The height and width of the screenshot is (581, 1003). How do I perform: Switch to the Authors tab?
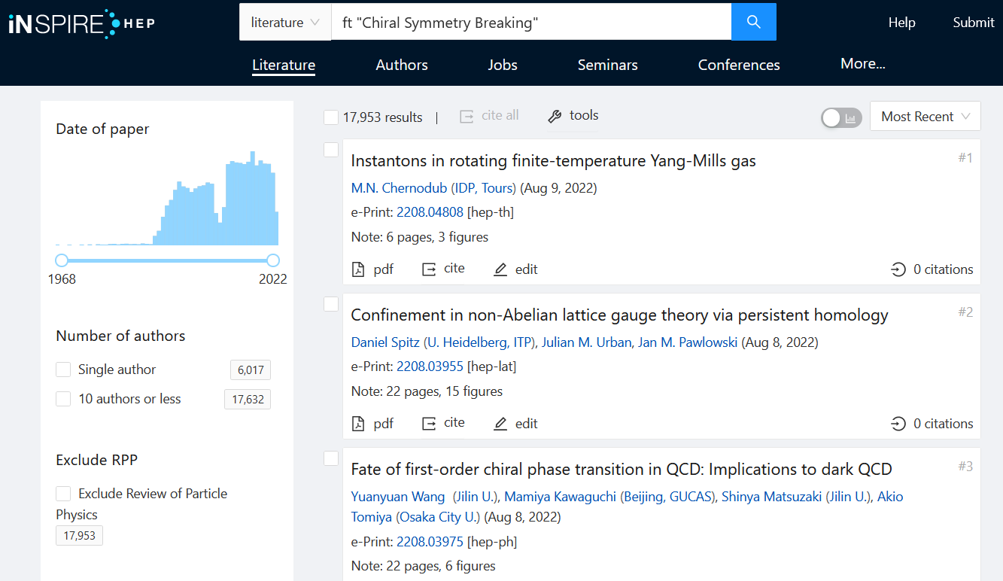(402, 65)
